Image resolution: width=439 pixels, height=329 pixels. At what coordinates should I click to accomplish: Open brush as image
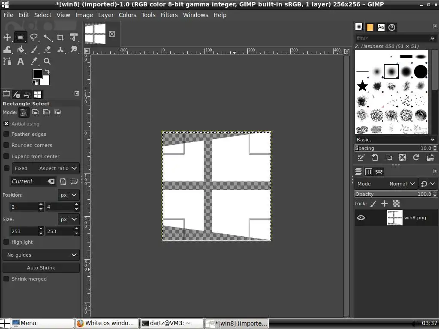point(430,157)
